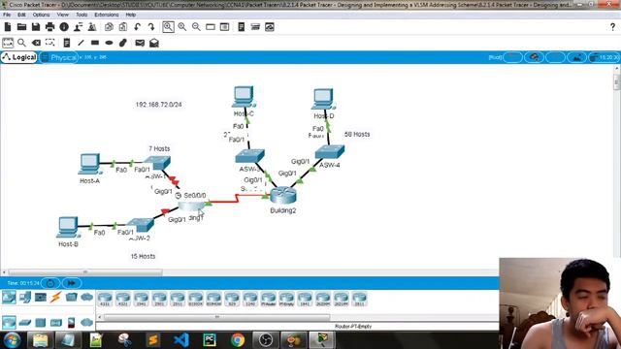
Task: Open the Help question mark icon
Action: (612, 27)
